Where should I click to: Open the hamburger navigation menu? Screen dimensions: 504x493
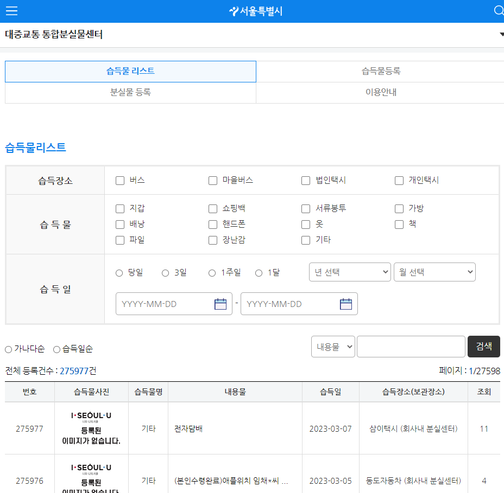coord(11,11)
